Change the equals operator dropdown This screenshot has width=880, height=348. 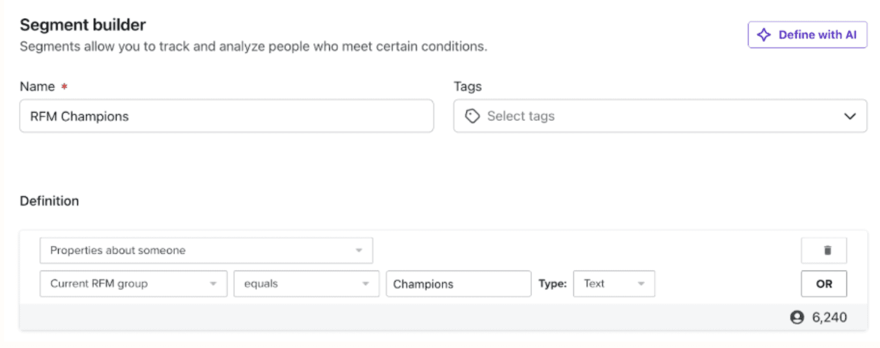(306, 283)
